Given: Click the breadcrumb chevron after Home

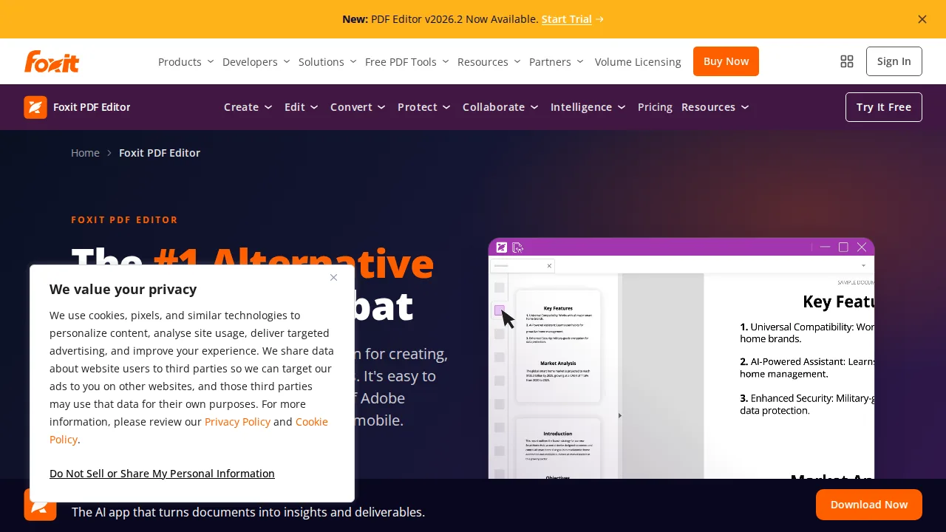Looking at the screenshot, I should 109,153.
